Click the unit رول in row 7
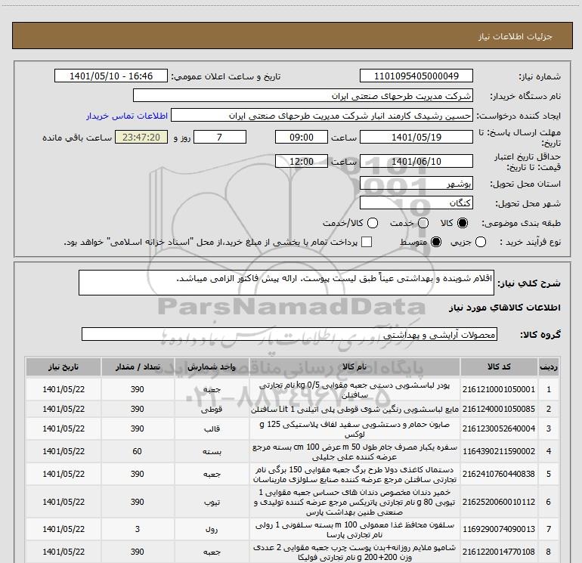The width and height of the screenshot is (582, 563). coord(212,530)
